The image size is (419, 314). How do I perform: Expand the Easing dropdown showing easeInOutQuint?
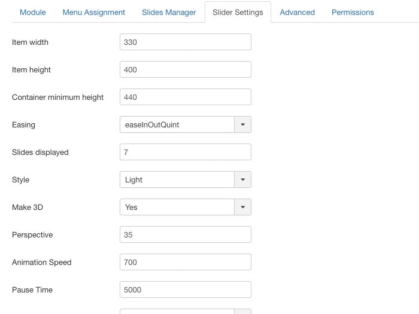(x=185, y=124)
